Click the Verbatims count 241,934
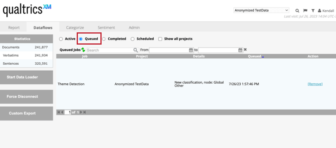 pyautogui.click(x=41, y=55)
